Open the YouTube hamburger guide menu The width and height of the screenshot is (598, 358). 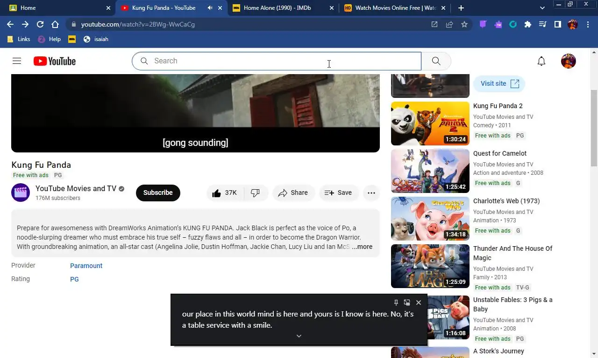point(17,61)
